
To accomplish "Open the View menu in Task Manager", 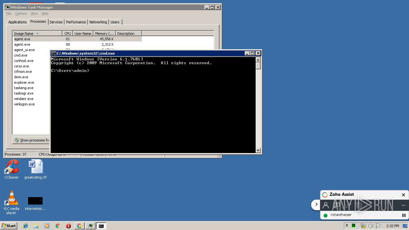I will click(34, 13).
